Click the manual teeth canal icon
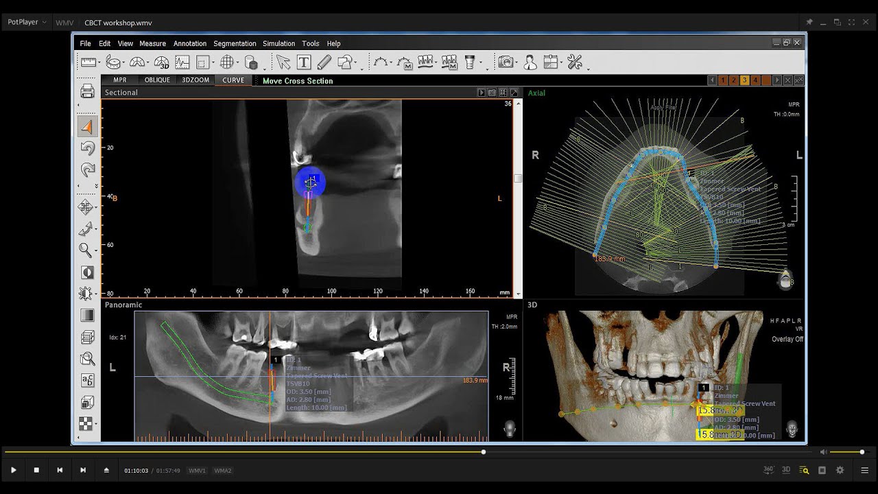The image size is (878, 494). click(x=449, y=62)
